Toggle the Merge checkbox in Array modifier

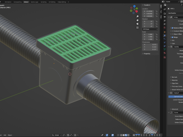pos(172,37)
